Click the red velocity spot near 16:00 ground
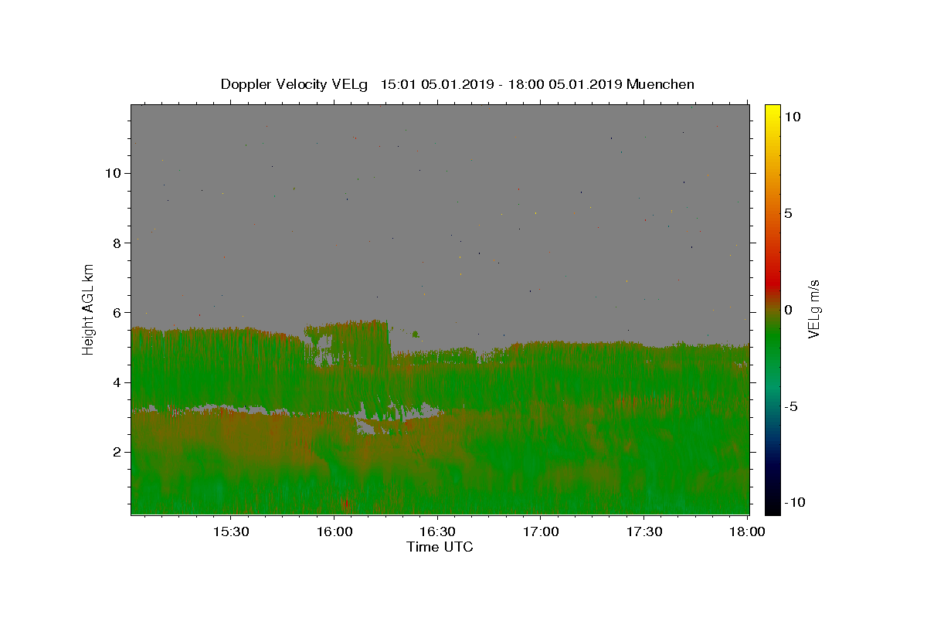The image size is (927, 618). 345,504
